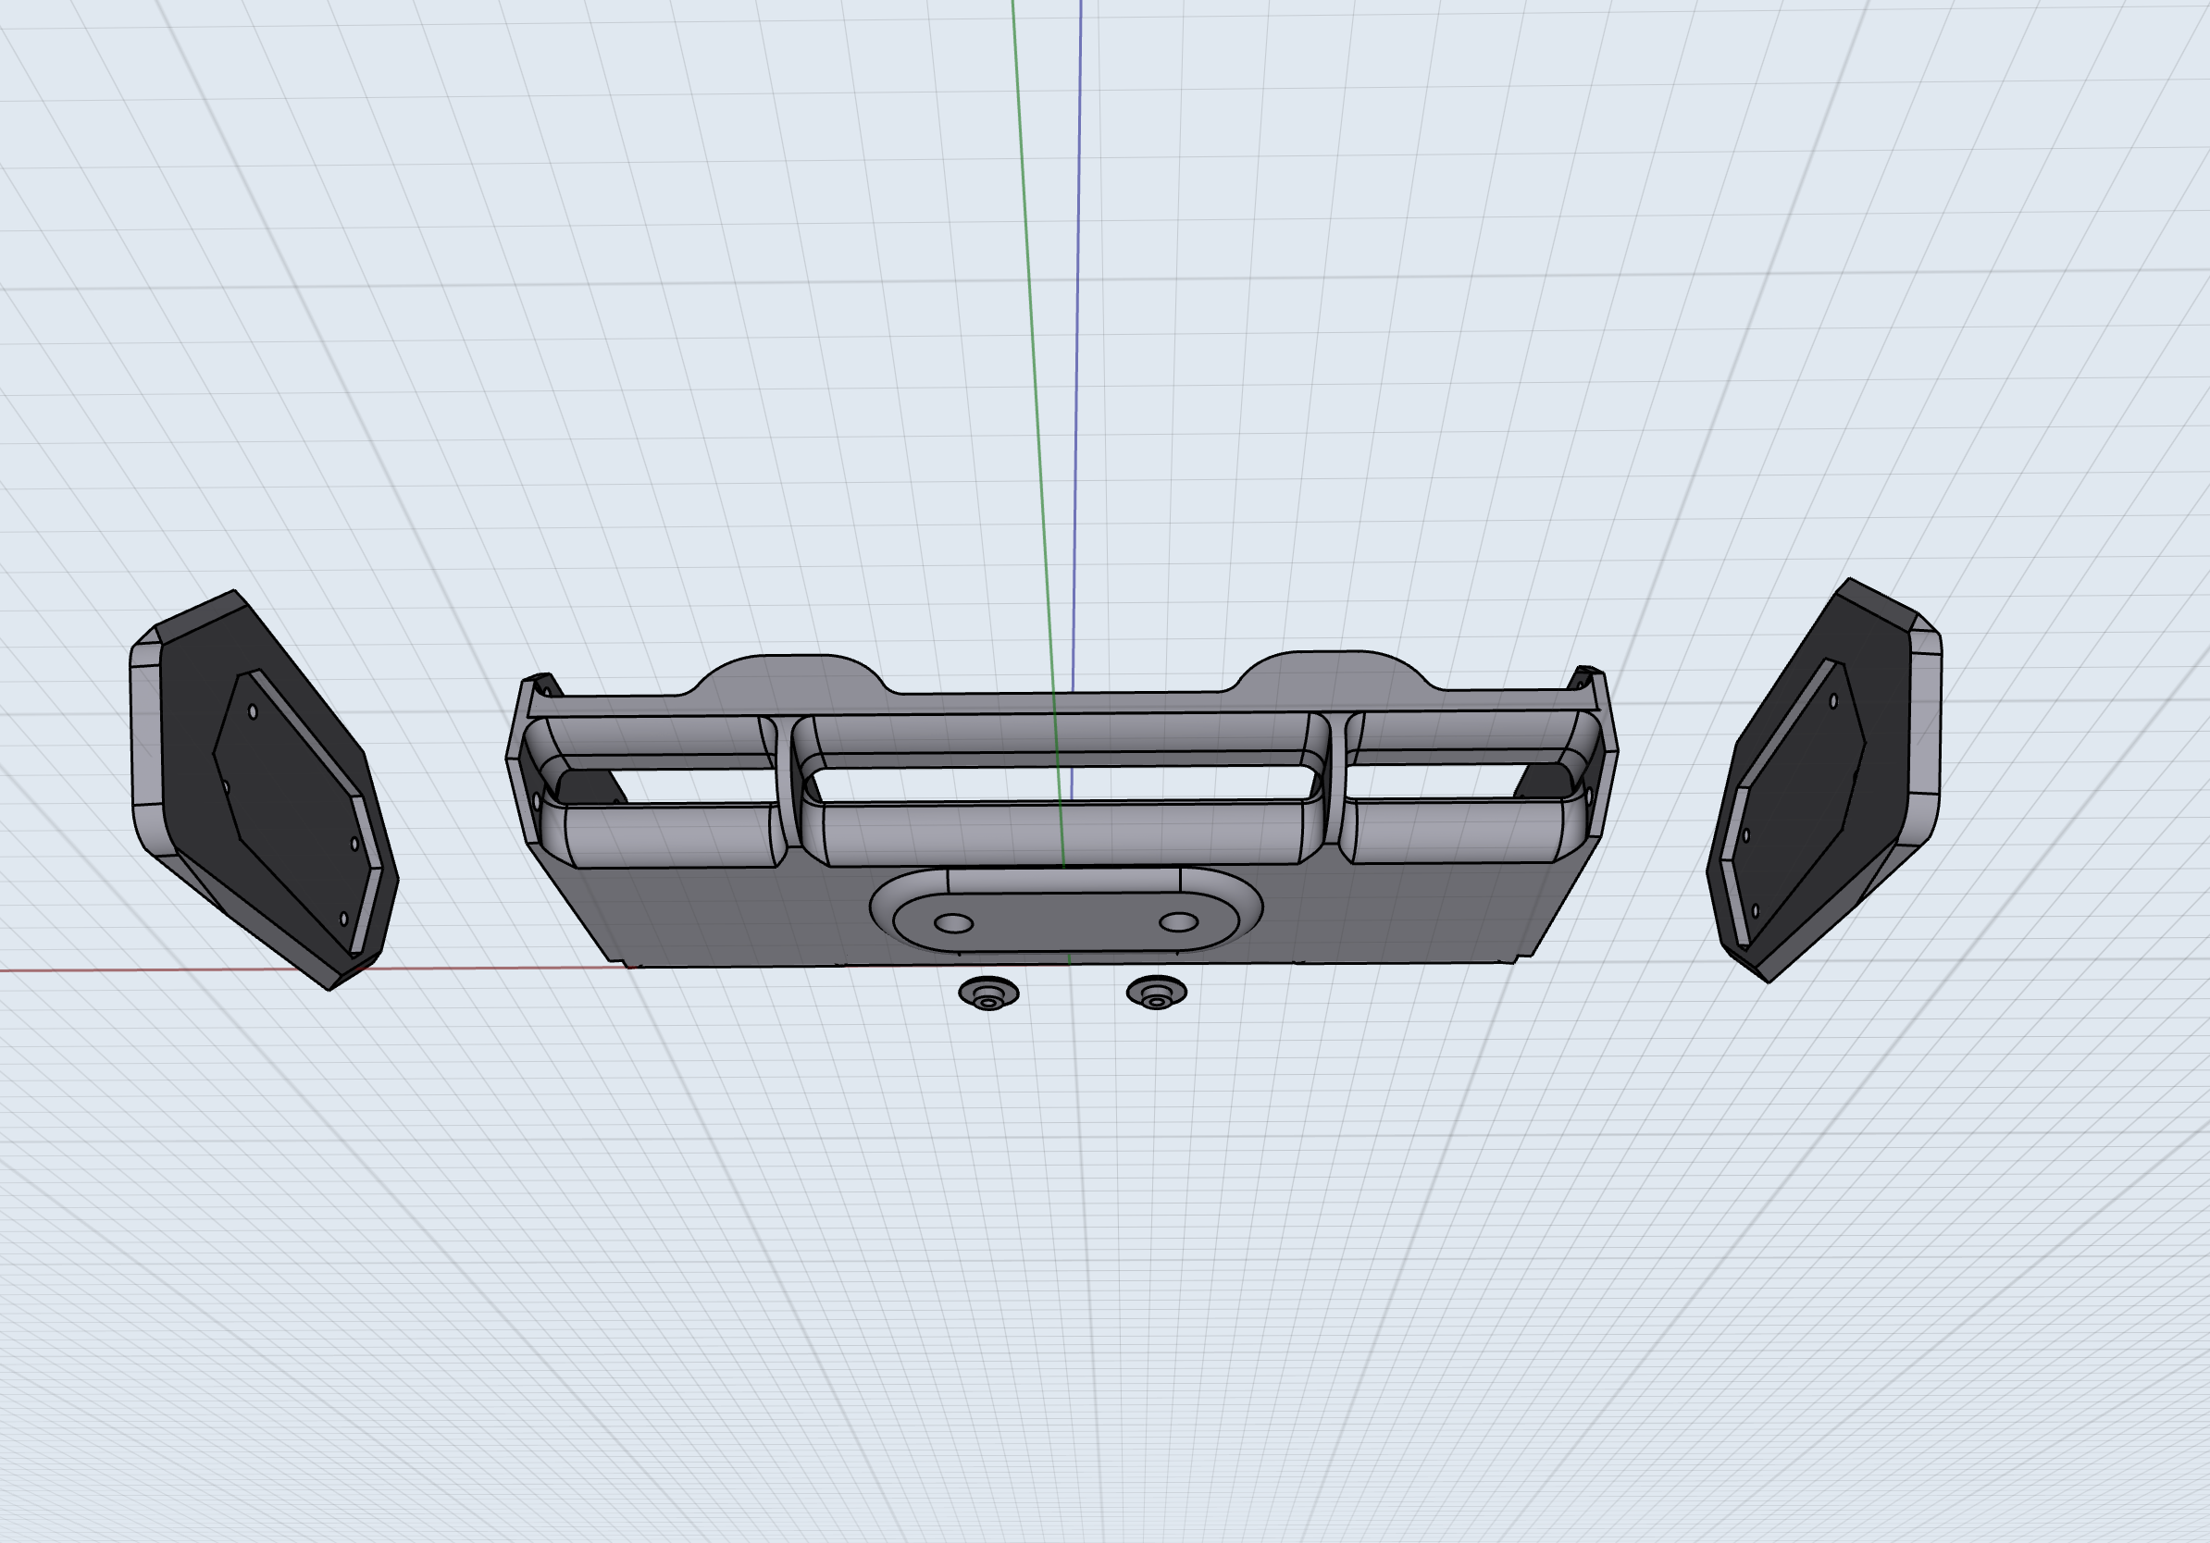This screenshot has height=1543, width=2210.
Task: Select the right hole in the oval recess
Action: (1178, 922)
